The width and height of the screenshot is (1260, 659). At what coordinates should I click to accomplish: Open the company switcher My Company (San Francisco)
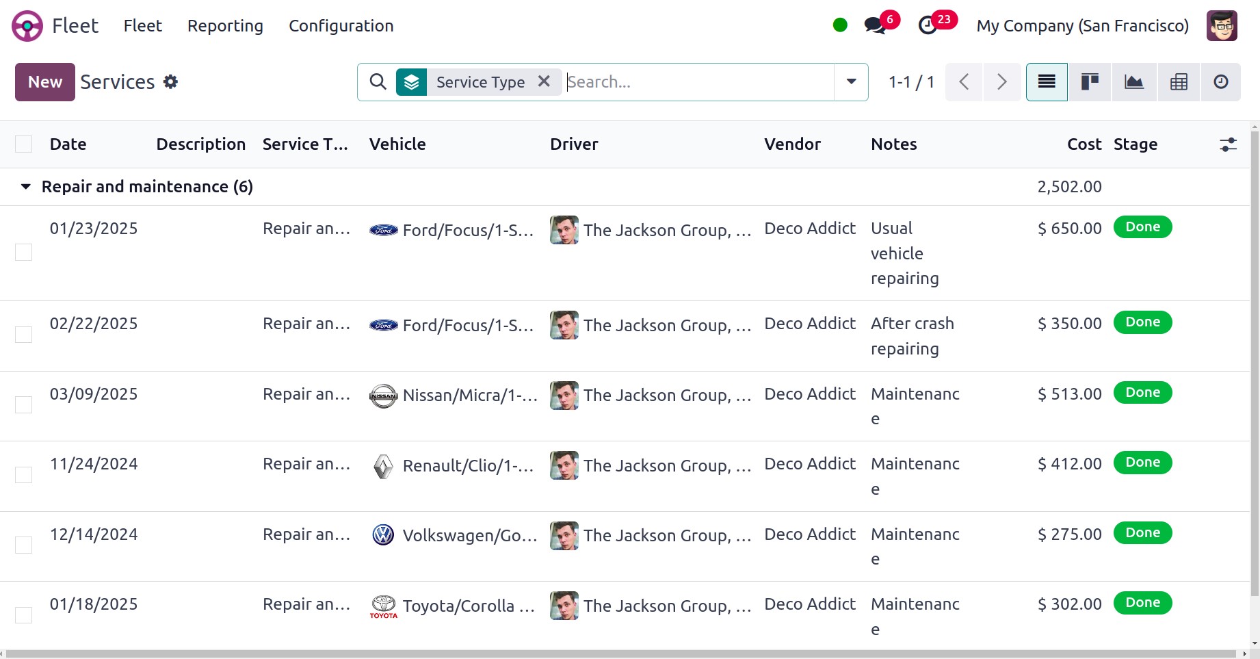pyautogui.click(x=1083, y=26)
